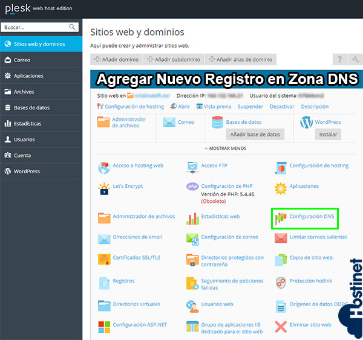The height and width of the screenshot is (340, 363).
Task: Click Certificados SSL/TLS certificate icon
Action: click(x=104, y=260)
